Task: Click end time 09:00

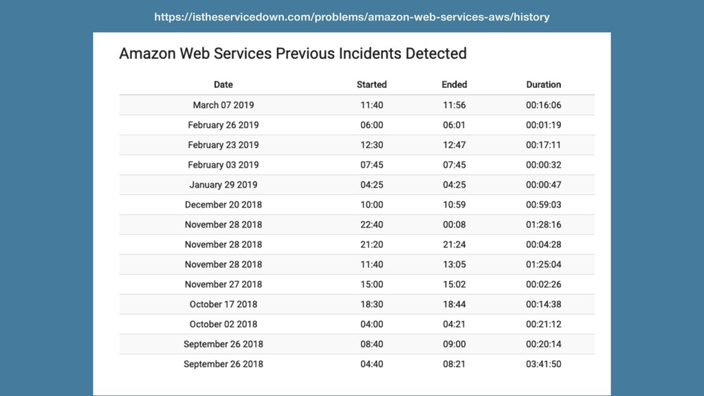Action: [454, 344]
